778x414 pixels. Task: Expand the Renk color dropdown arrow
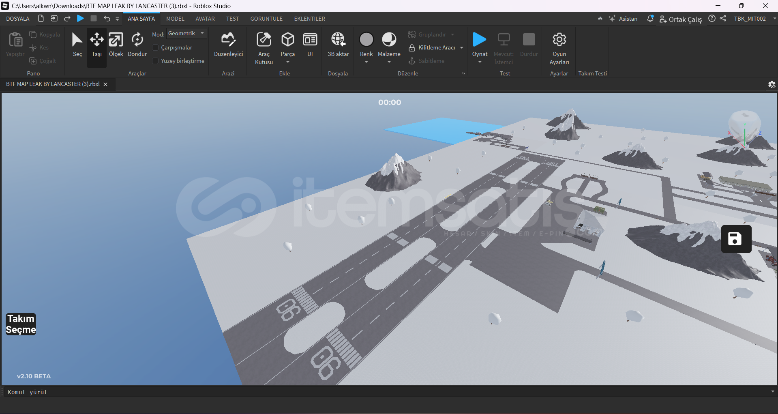(x=366, y=62)
